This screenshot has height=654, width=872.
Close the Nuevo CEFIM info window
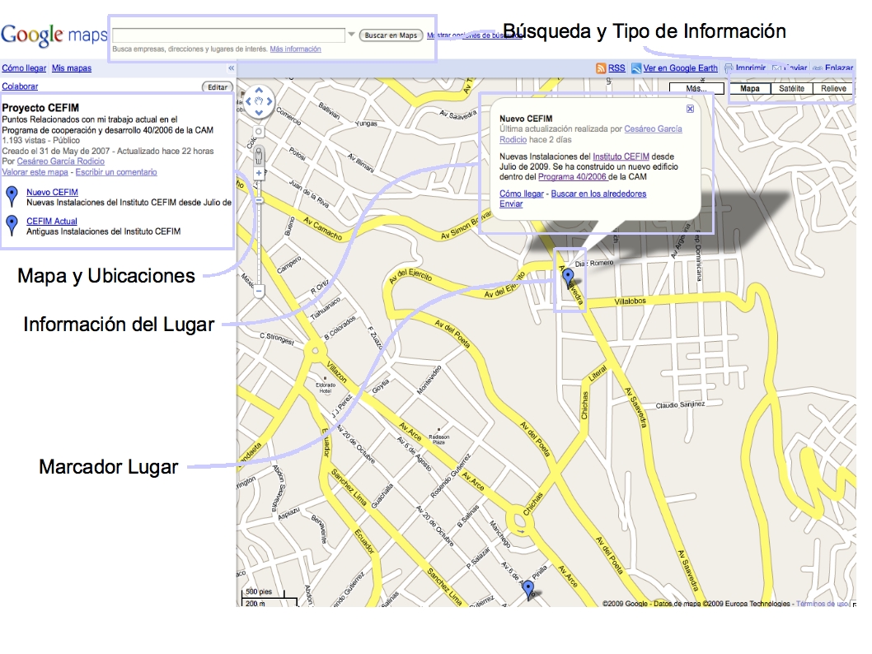tap(690, 109)
